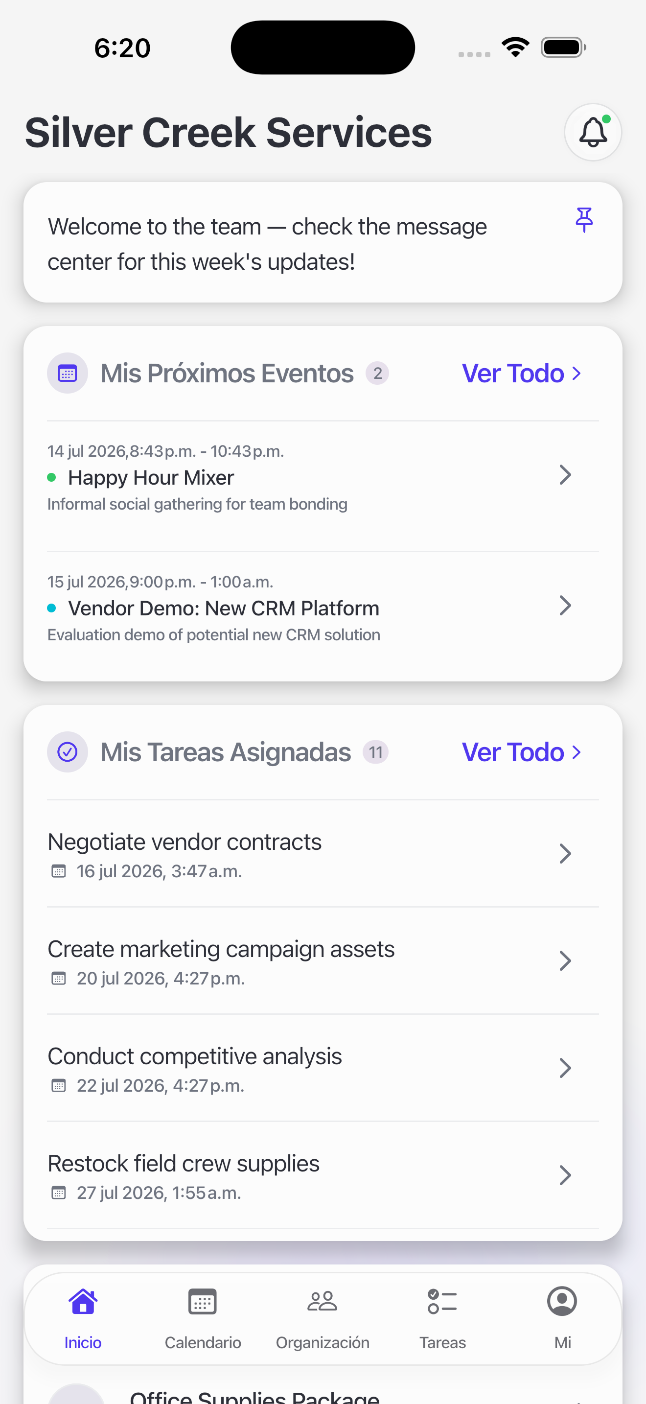This screenshot has height=1404, width=646.
Task: Expand the Happy Hour Mixer event chevron
Action: coord(565,475)
